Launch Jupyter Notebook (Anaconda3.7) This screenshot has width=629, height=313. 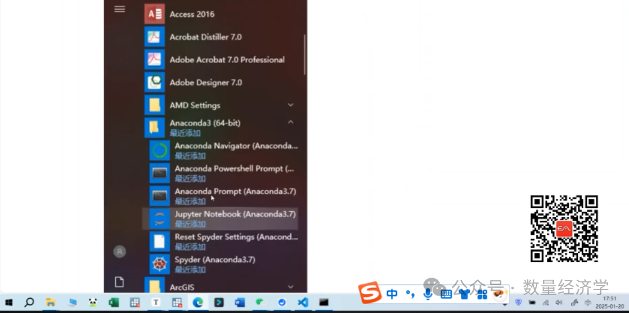tap(220, 219)
